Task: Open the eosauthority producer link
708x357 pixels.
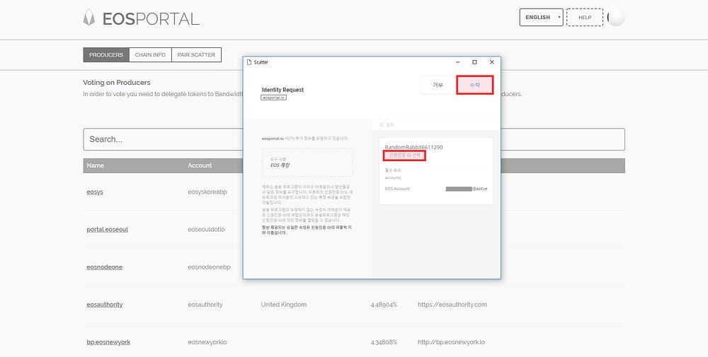Action: pyautogui.click(x=105, y=305)
